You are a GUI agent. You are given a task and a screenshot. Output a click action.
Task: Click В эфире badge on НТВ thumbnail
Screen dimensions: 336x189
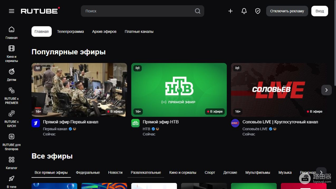215,112
